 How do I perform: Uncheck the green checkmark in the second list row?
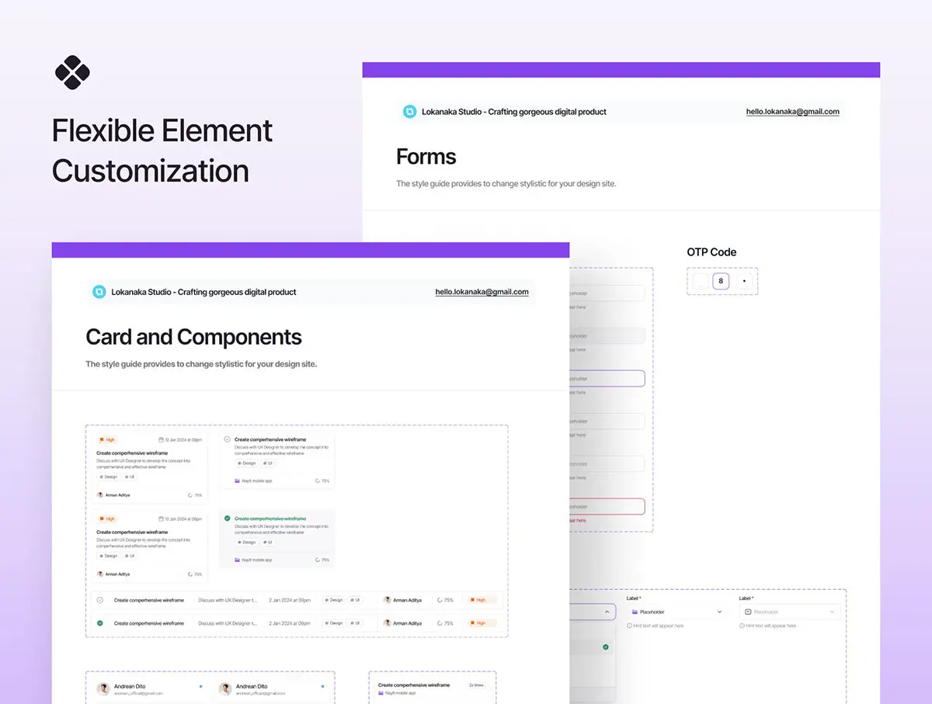99,623
